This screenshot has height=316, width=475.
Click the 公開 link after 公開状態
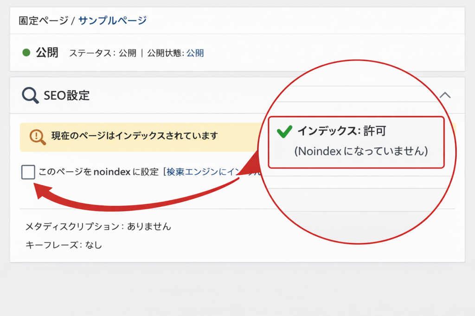pos(194,52)
